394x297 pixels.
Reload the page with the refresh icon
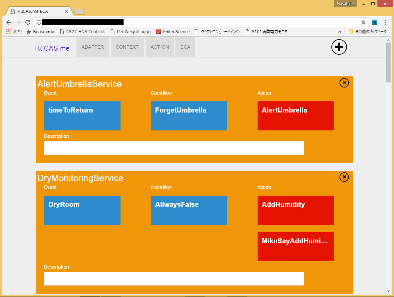(x=28, y=22)
